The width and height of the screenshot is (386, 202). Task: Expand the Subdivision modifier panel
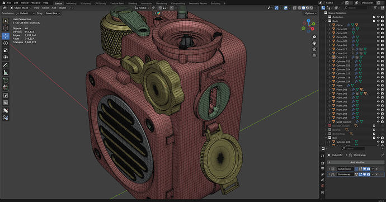click(329, 169)
